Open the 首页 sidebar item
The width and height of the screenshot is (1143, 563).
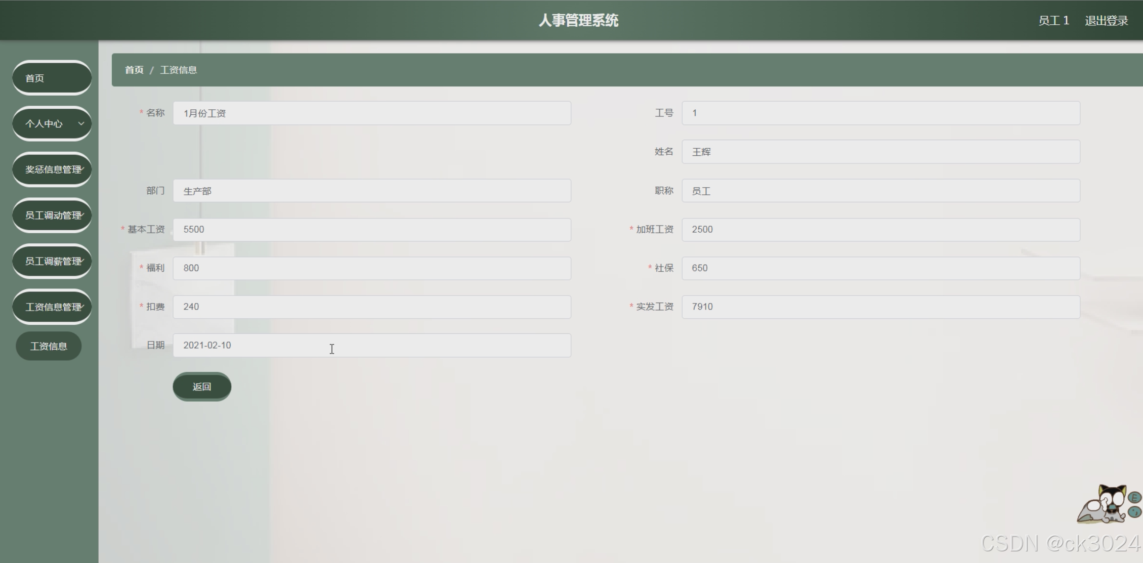click(52, 78)
